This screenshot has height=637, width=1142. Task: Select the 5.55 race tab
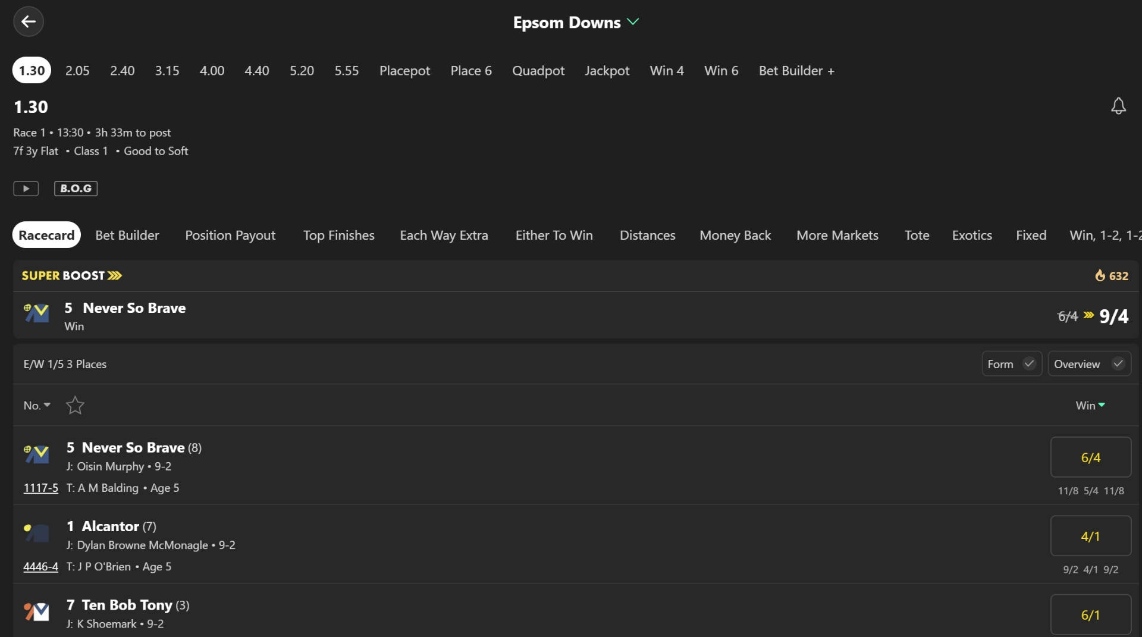point(346,70)
